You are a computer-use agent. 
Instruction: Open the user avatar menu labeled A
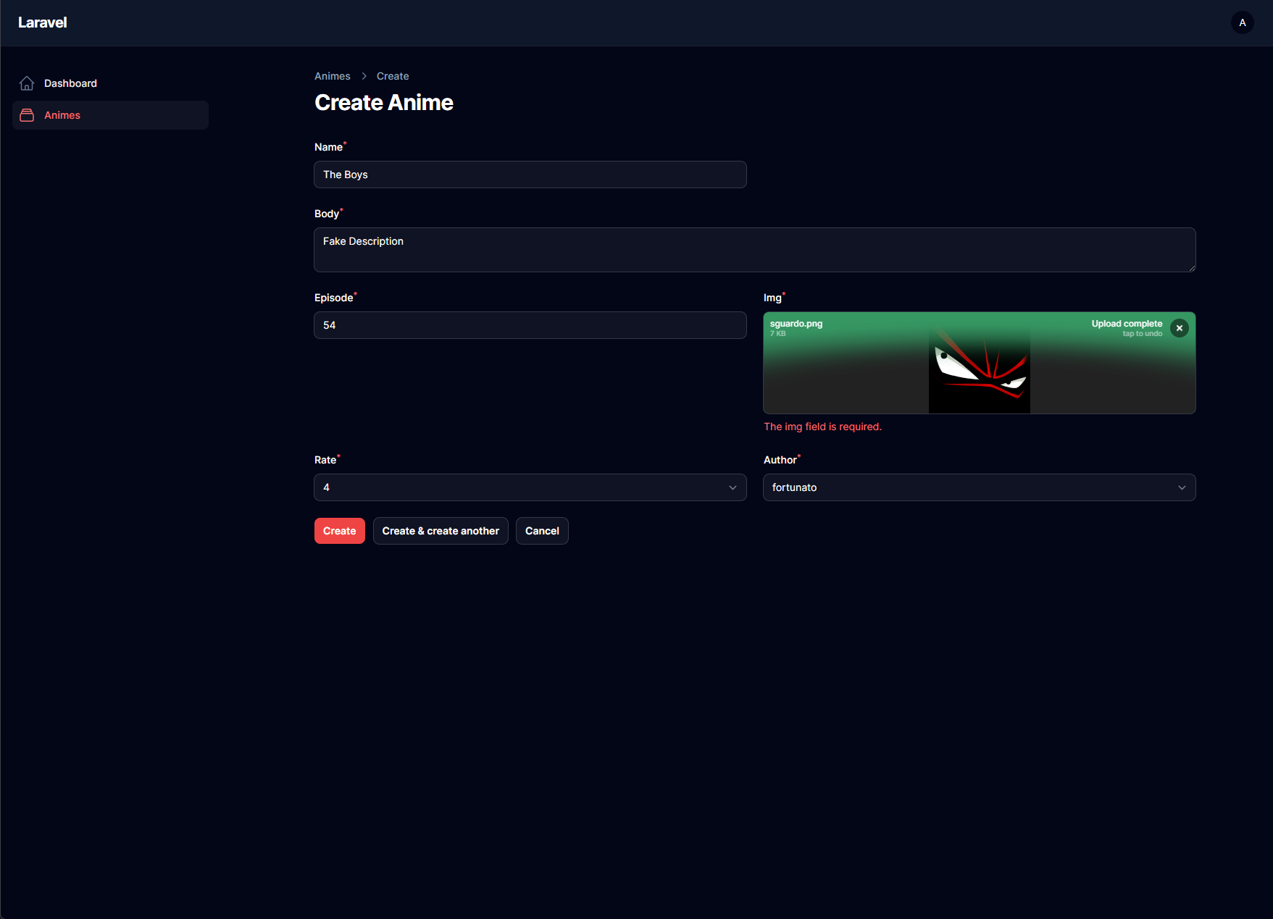(x=1242, y=22)
